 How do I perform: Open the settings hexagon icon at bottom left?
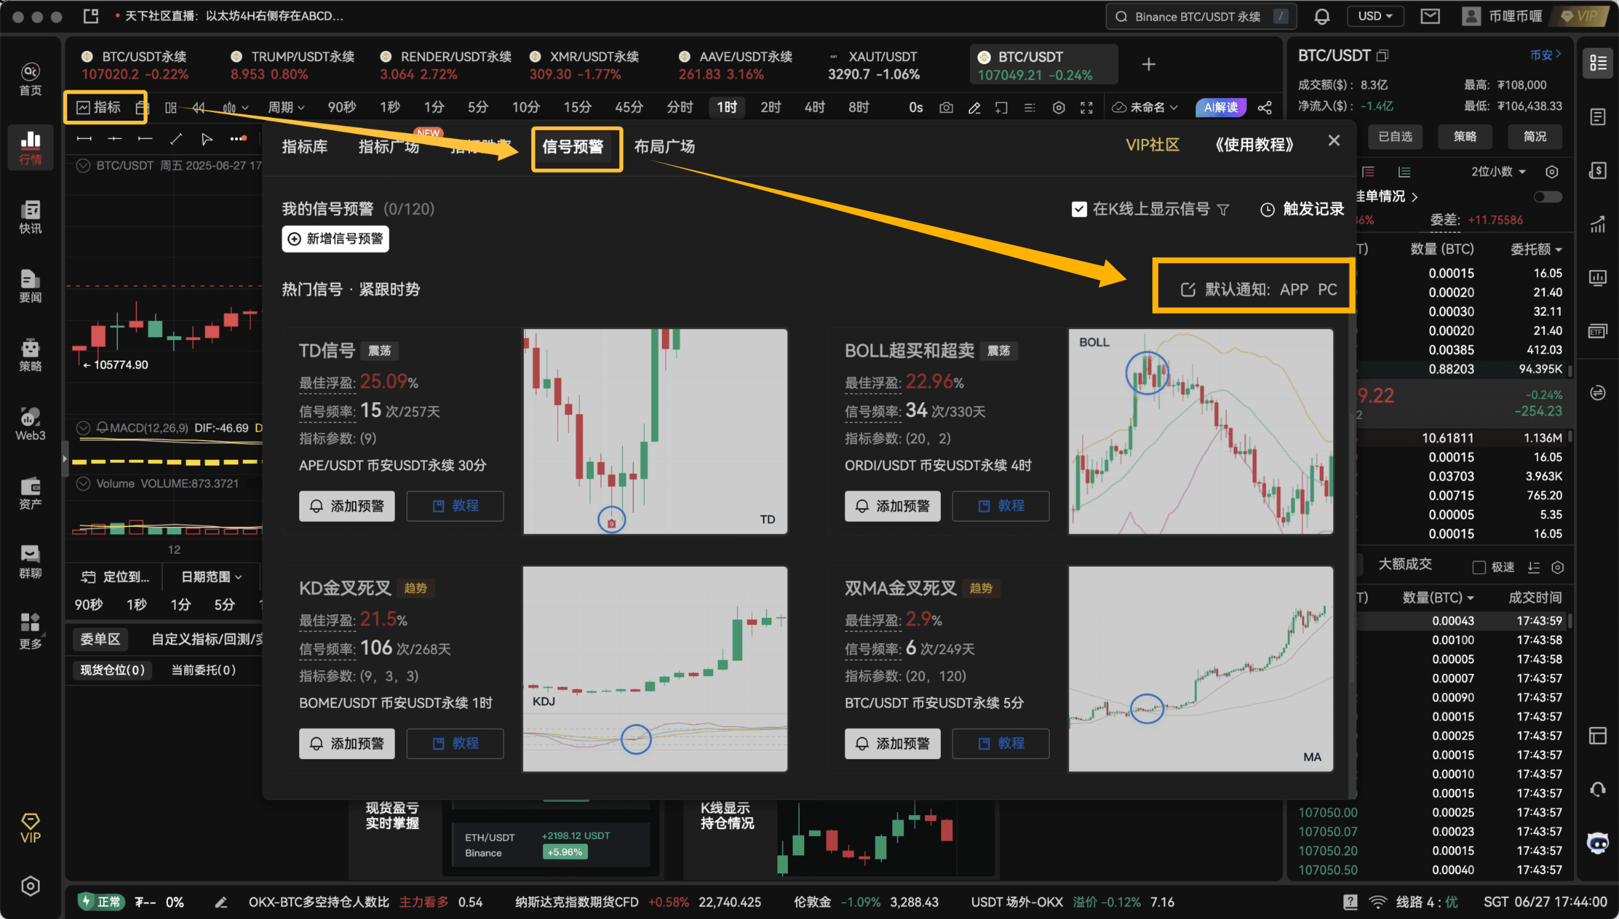point(30,886)
